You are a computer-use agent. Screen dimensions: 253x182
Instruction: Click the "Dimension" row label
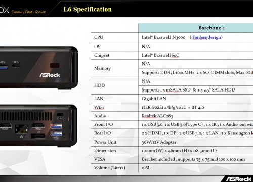click(x=105, y=151)
